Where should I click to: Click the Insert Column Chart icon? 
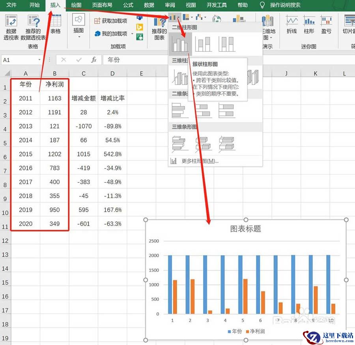[173, 17]
